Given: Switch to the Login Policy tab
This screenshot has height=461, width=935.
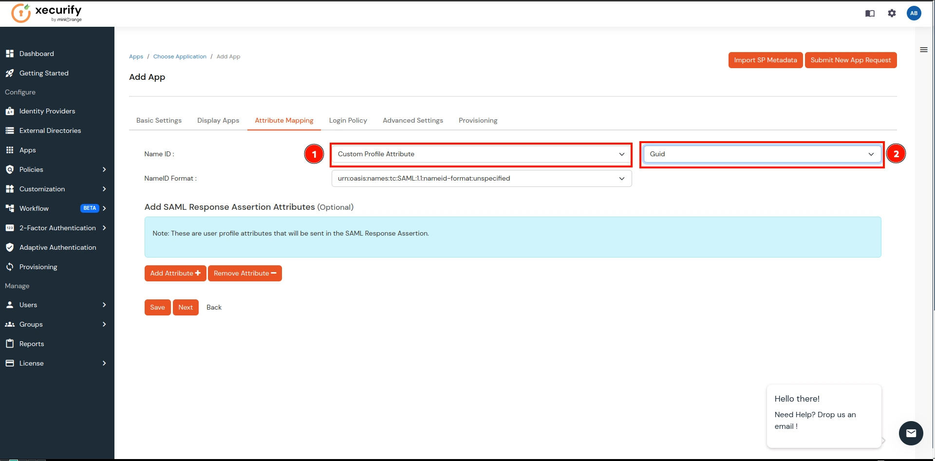Looking at the screenshot, I should click(x=348, y=120).
